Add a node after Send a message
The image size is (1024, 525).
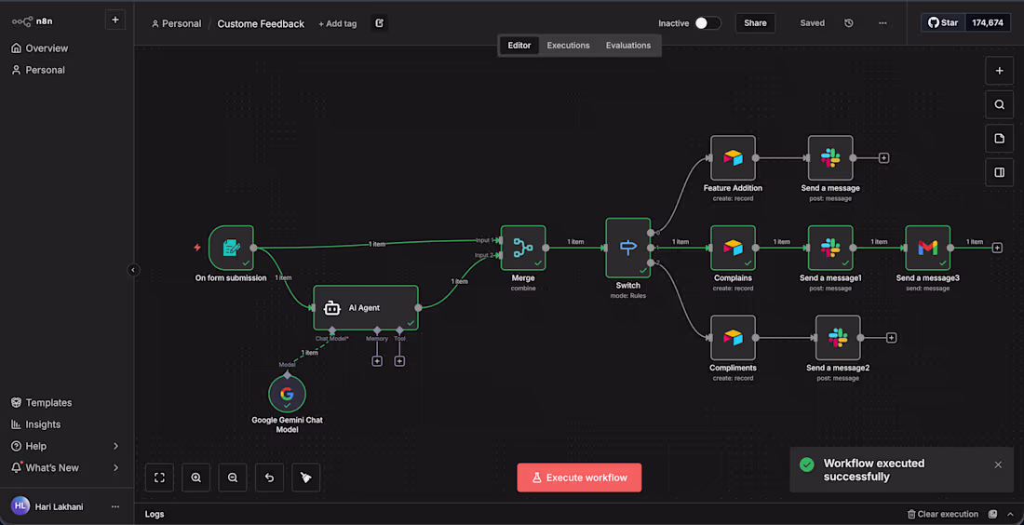point(883,158)
